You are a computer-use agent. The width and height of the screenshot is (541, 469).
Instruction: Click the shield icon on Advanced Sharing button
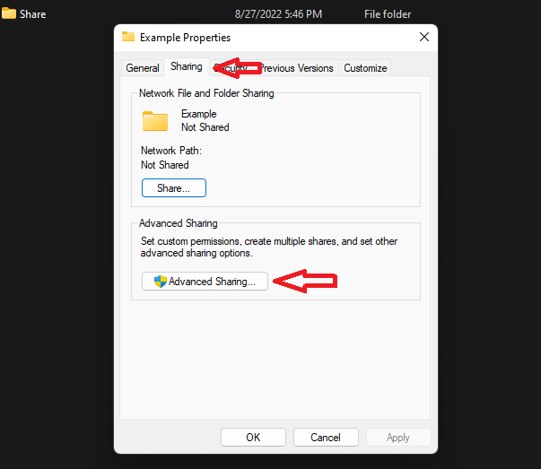tap(161, 282)
